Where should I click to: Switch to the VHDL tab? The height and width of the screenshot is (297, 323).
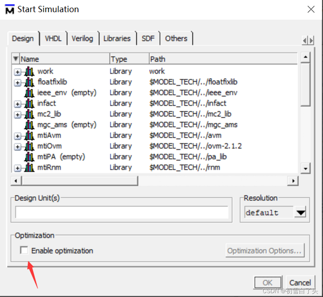[53, 38]
